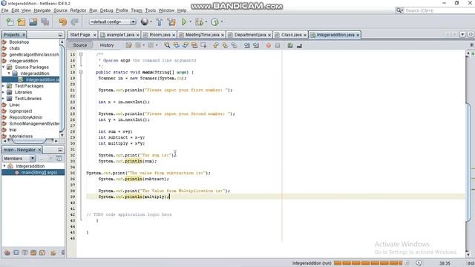Open the Members dropdown in Navigator
This screenshot has width=475, height=267.
[19, 159]
